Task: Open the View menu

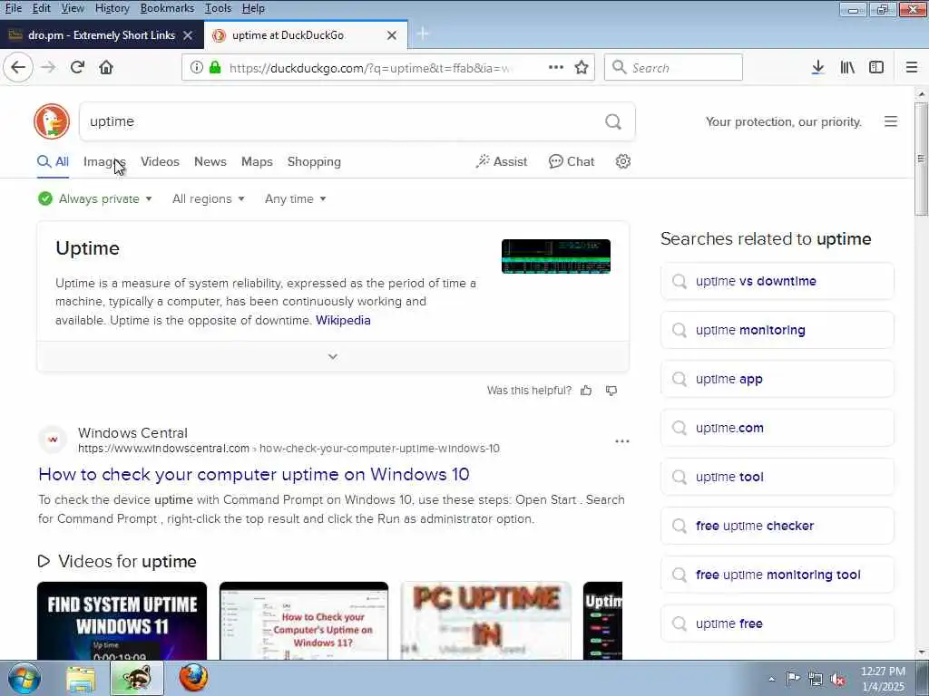Action: 73,8
